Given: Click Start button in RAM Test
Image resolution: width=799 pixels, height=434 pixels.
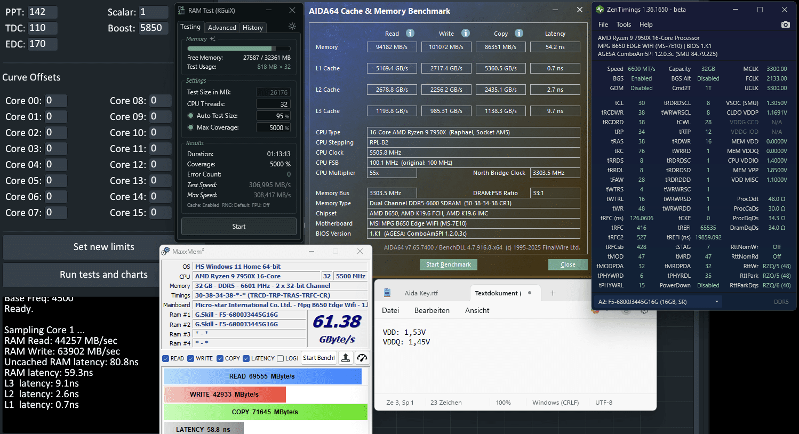Looking at the screenshot, I should pos(239,227).
